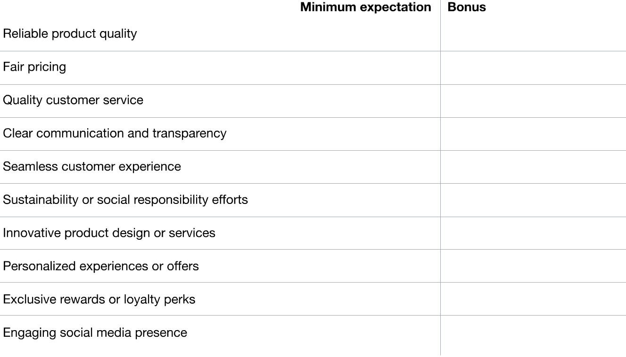Viewport: 626px width, 357px height.
Task: Click 'Innovative product design or services' label
Action: [x=109, y=233]
